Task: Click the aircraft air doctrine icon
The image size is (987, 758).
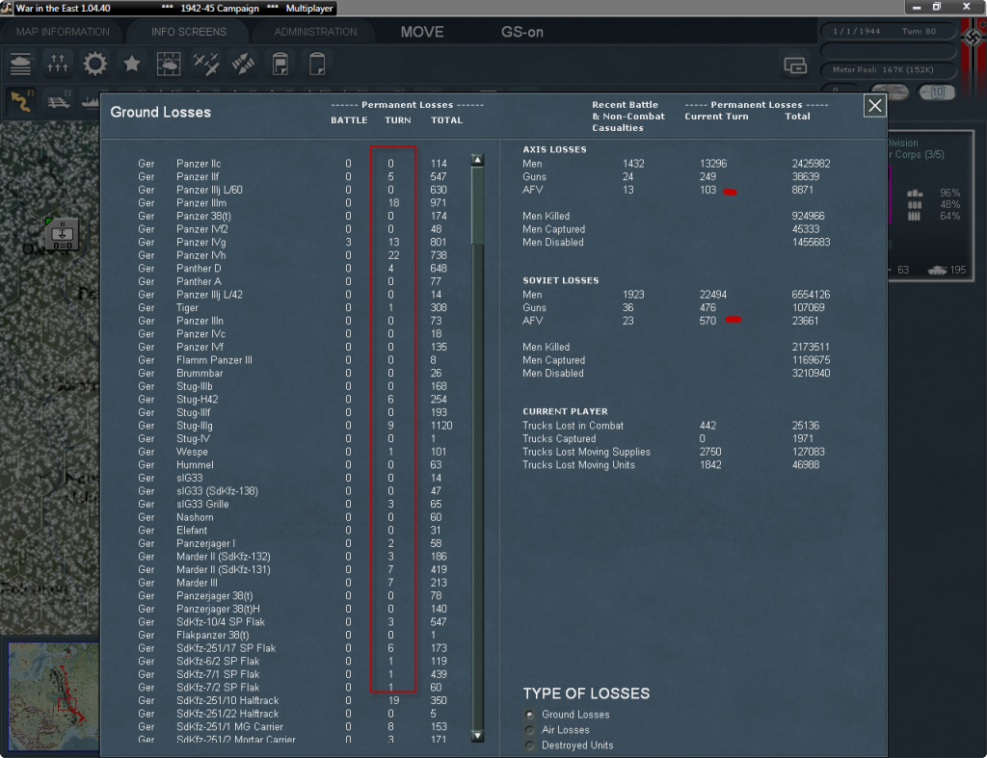Action: click(x=206, y=64)
